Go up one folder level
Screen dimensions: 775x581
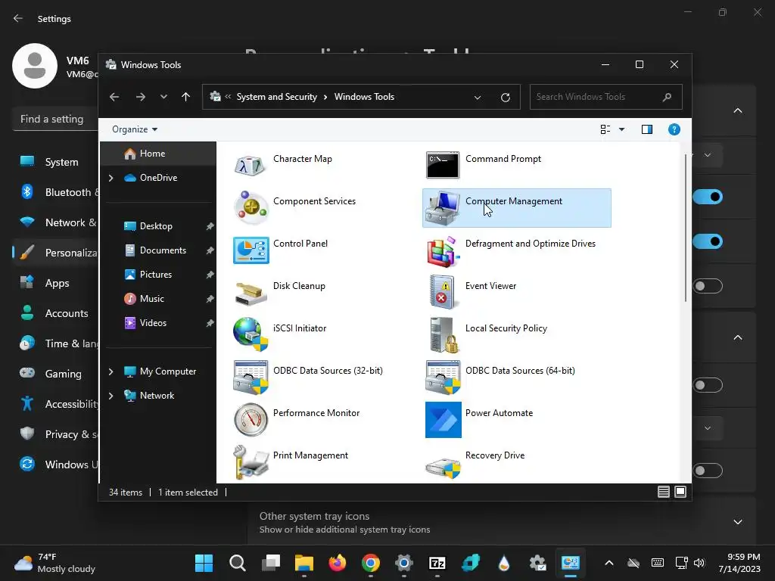click(186, 97)
